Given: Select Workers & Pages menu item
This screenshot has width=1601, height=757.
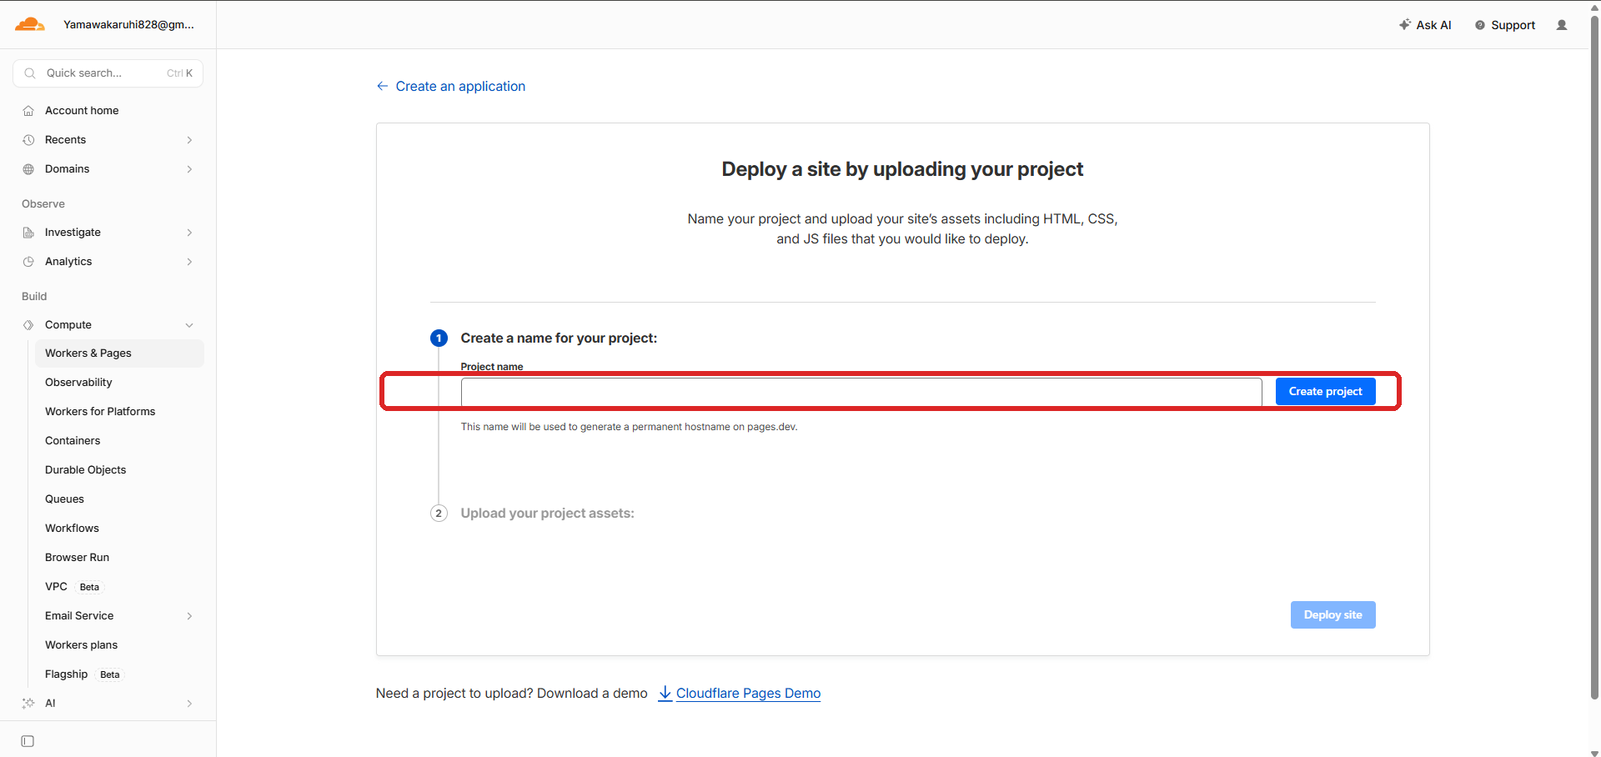Looking at the screenshot, I should point(119,353).
